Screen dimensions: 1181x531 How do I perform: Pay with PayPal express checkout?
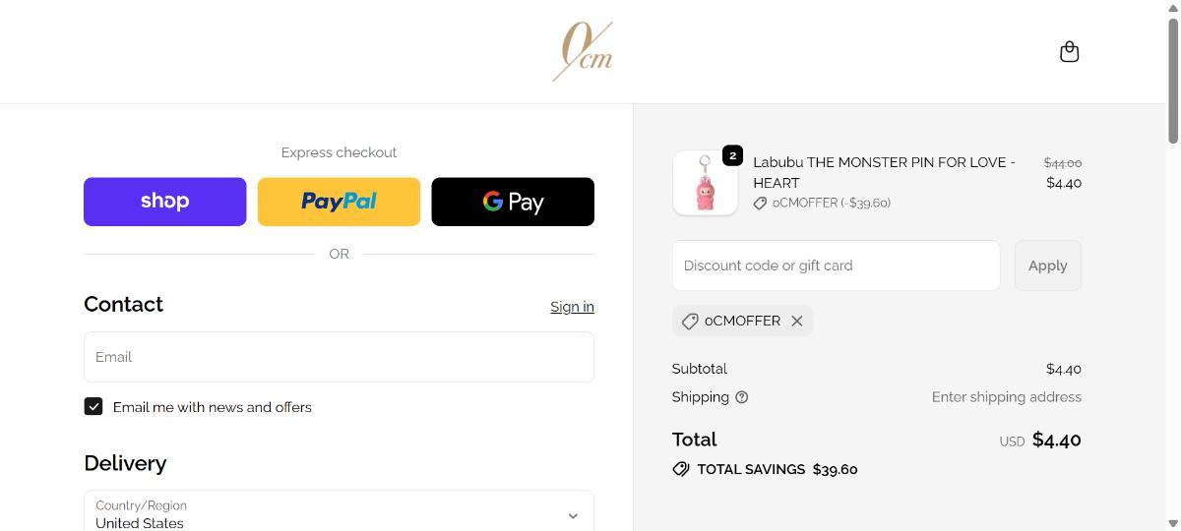[339, 202]
